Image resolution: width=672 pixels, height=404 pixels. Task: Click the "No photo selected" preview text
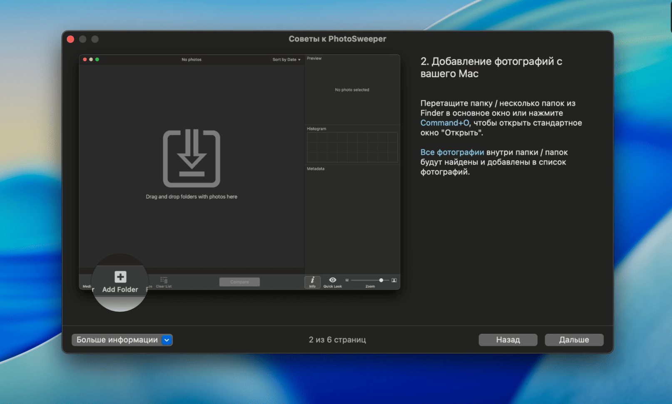[x=352, y=90]
